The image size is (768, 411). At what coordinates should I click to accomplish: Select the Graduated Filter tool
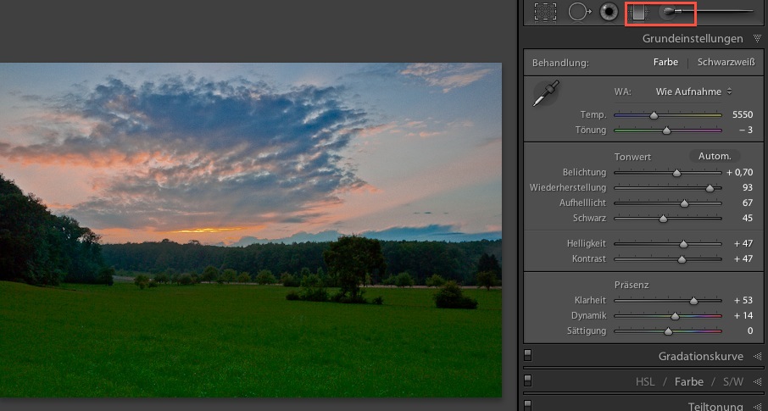pyautogui.click(x=639, y=12)
